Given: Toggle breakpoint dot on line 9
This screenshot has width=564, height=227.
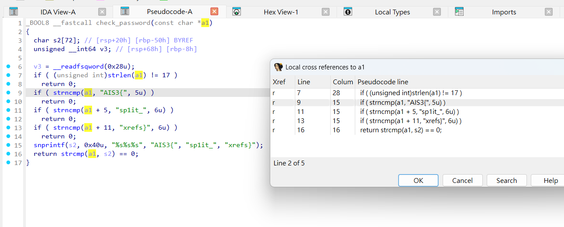Looking at the screenshot, I should [x=8, y=93].
